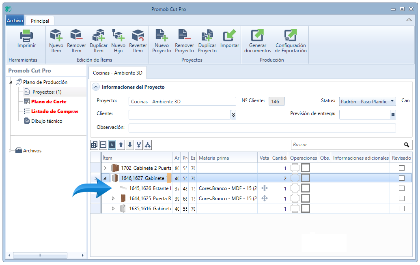
Task: Open Dibujo técnico
Action: [47, 121]
